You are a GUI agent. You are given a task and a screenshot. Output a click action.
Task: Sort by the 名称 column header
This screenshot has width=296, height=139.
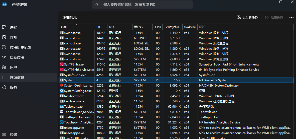(x=77, y=27)
